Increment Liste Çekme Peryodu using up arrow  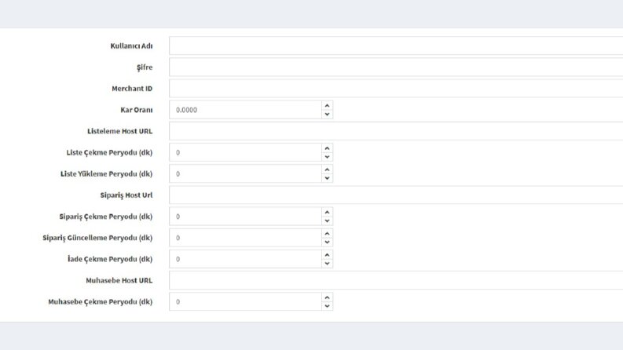tap(327, 148)
